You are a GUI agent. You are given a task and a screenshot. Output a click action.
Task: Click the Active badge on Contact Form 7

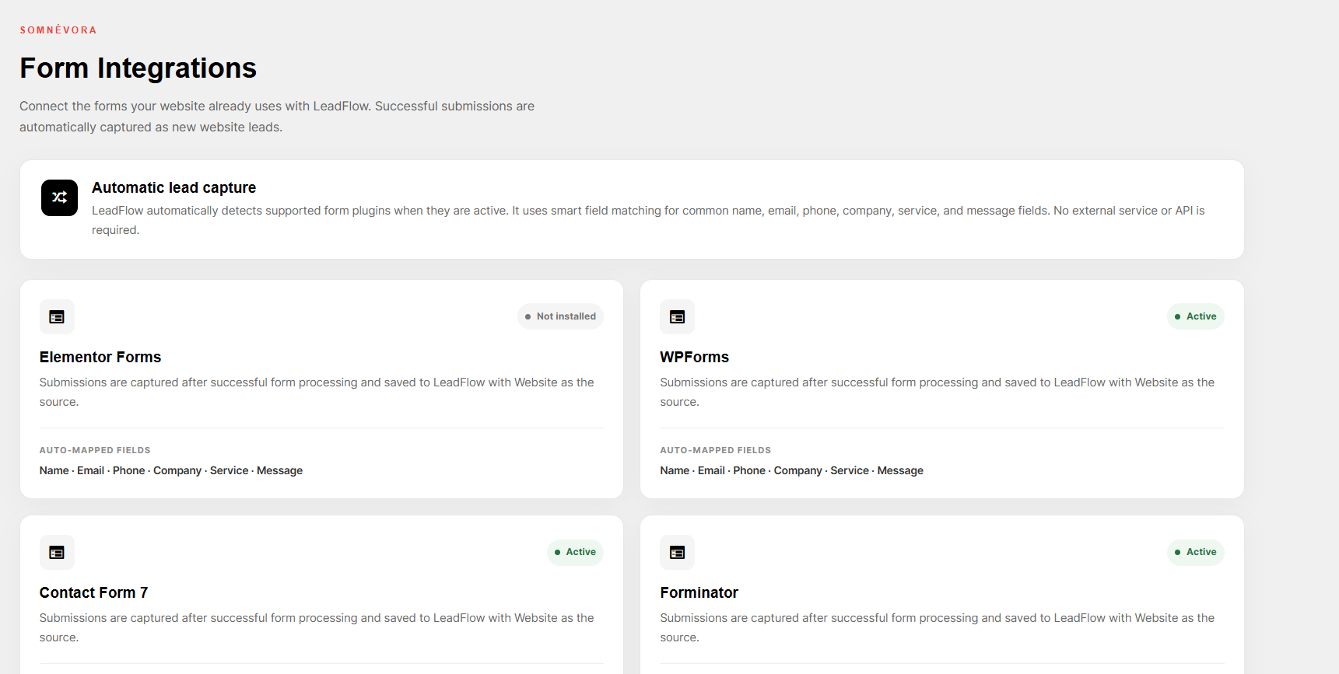coord(575,552)
